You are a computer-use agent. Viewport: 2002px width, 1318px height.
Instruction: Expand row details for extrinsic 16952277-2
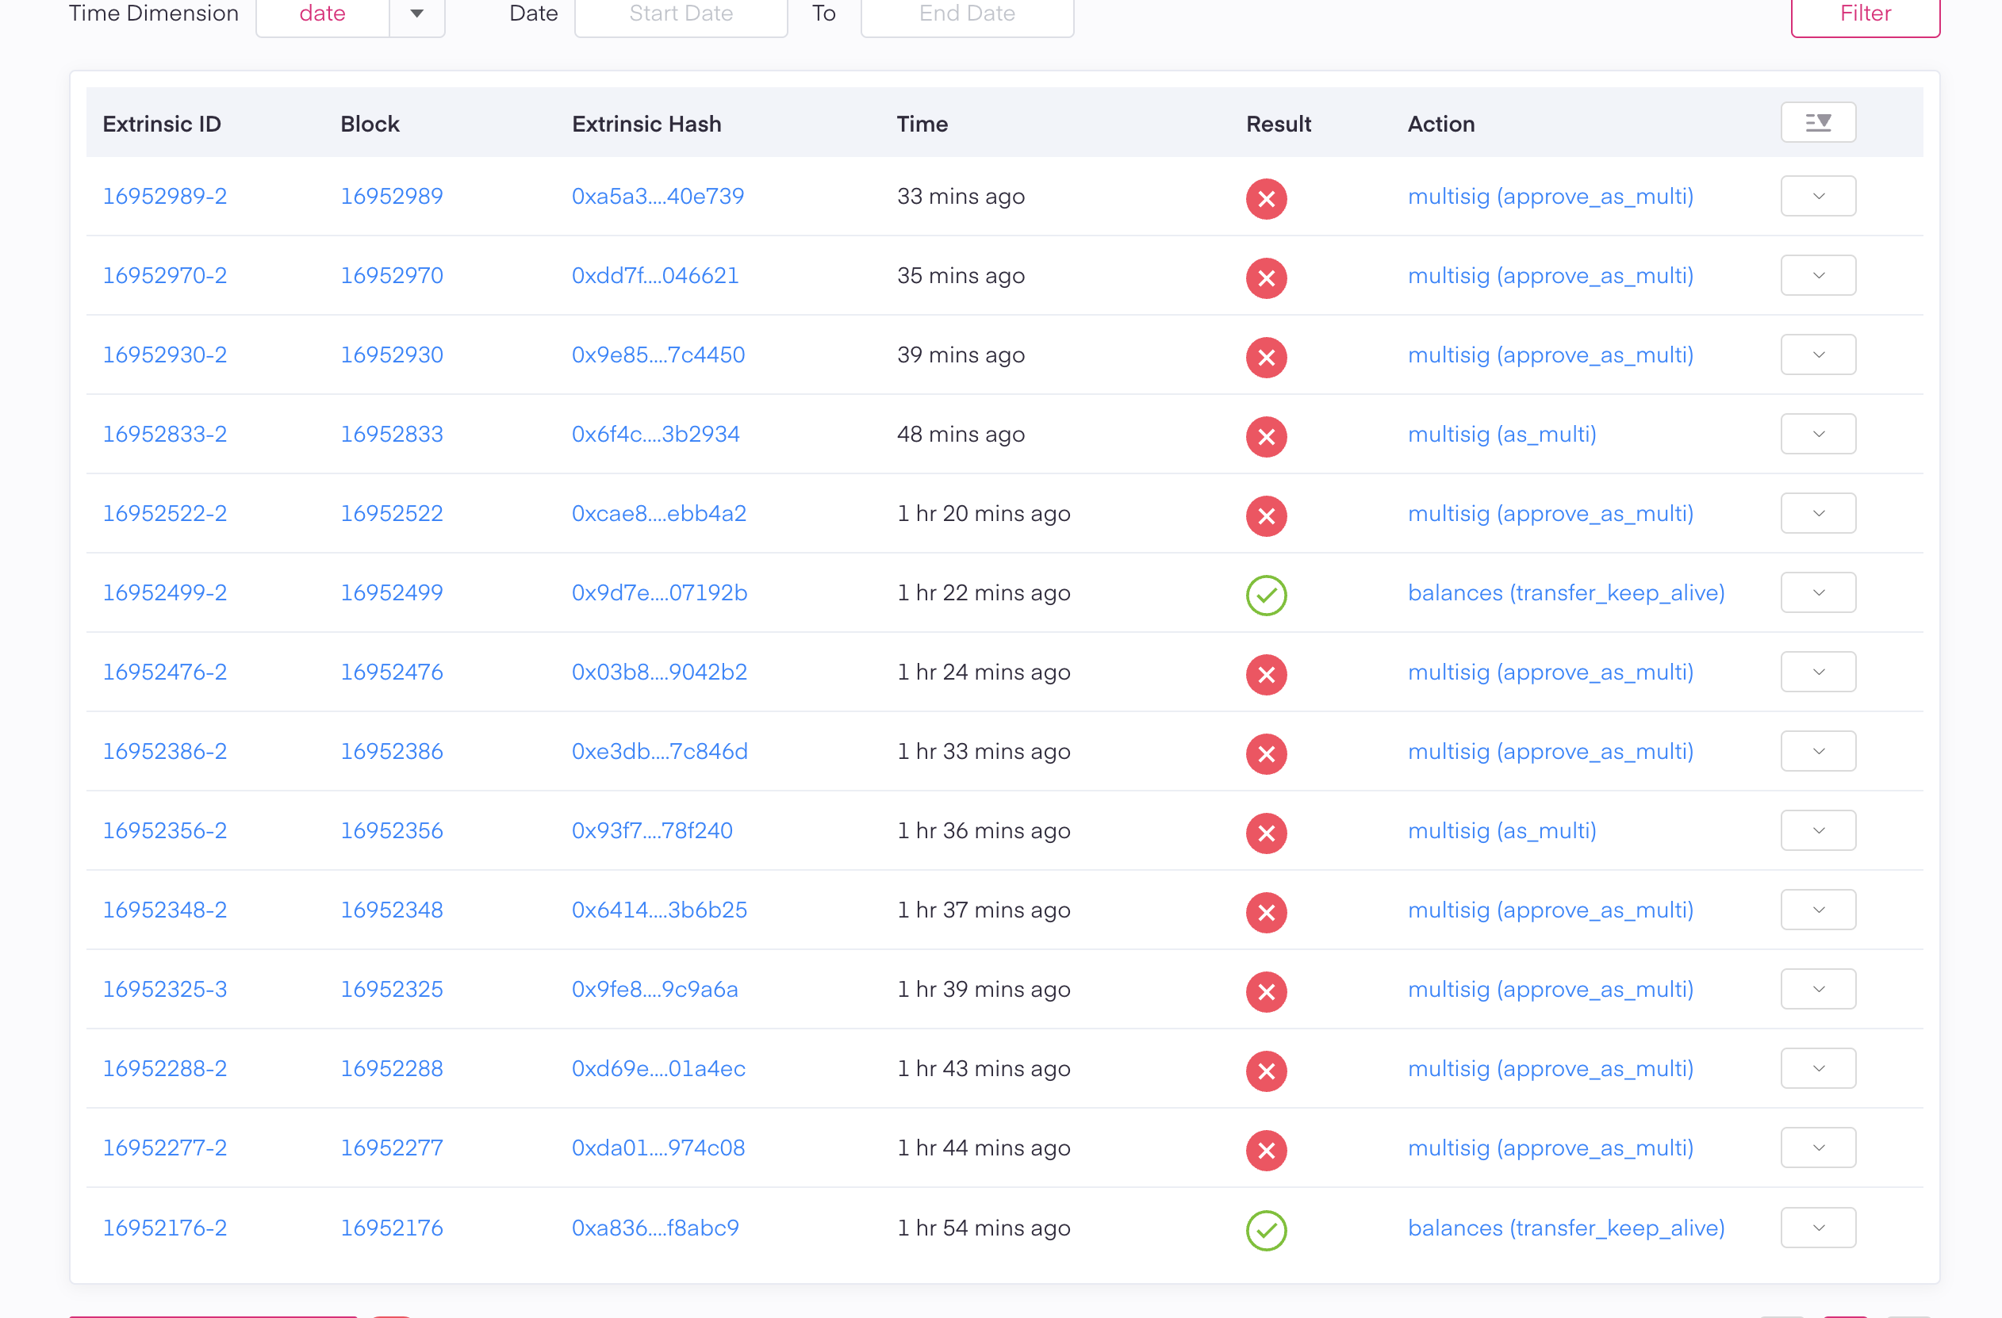[x=1818, y=1148]
